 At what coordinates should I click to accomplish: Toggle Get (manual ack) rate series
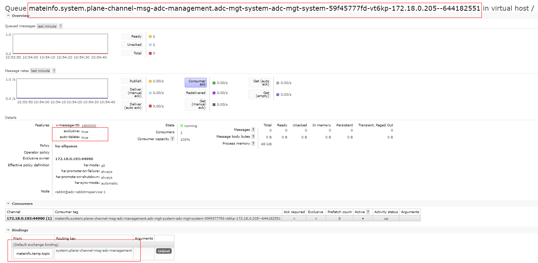196,104
